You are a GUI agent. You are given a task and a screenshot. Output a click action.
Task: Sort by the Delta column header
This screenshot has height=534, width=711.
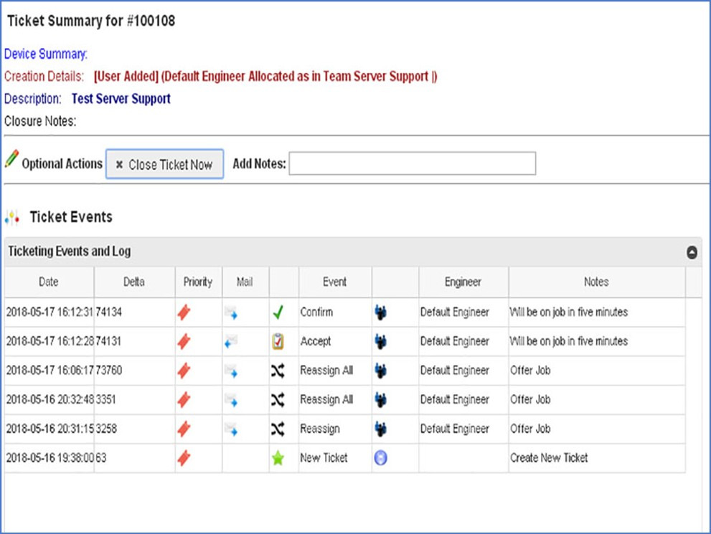coord(134,282)
